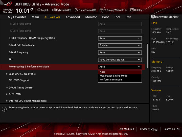Open the DRAM Frequency dropdown
The width and height of the screenshot is (182, 137).
120,53
